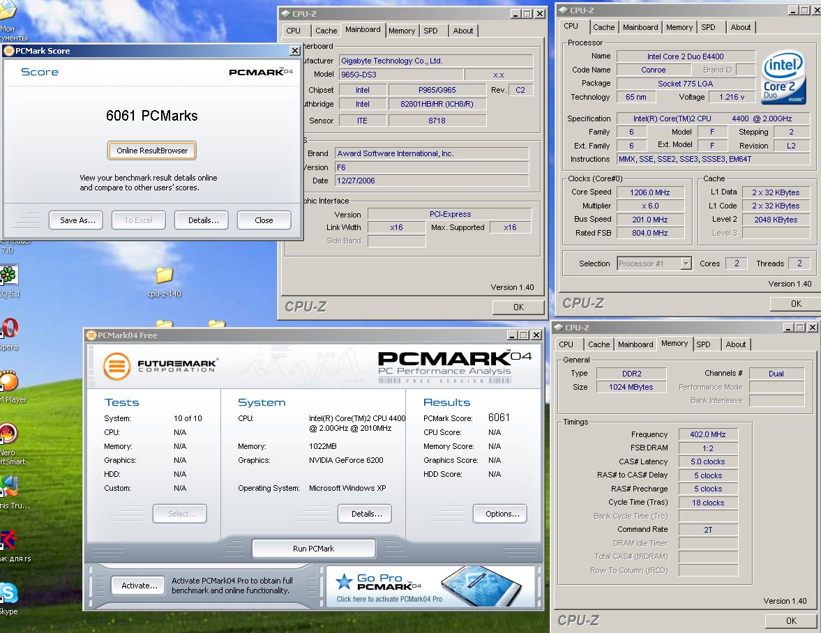This screenshot has width=821, height=633.
Task: Click Details in the PCMark04 System section
Action: (x=366, y=514)
